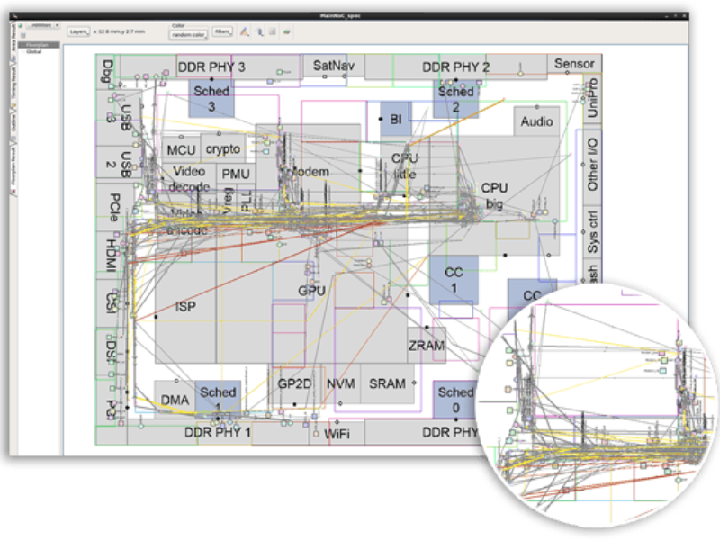
Task: Click the green export toolbar icon
Action: click(x=286, y=31)
